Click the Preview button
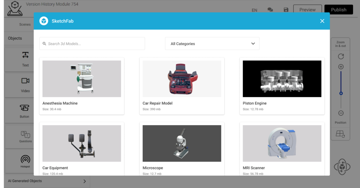This screenshot has width=360, height=188. [x=307, y=9]
